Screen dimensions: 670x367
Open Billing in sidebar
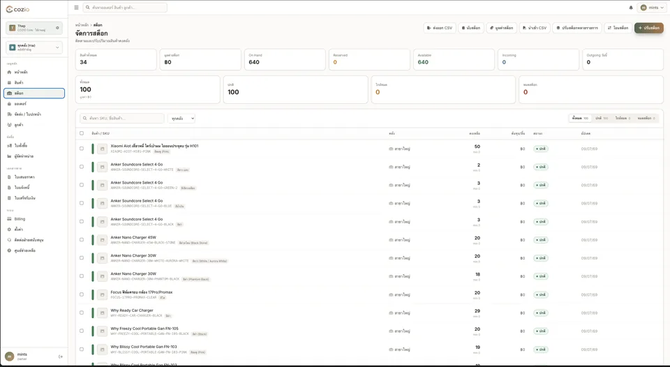(x=34, y=219)
